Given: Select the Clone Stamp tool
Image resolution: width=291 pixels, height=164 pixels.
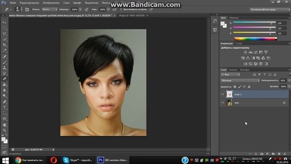Looking at the screenshot, I should point(5,68).
